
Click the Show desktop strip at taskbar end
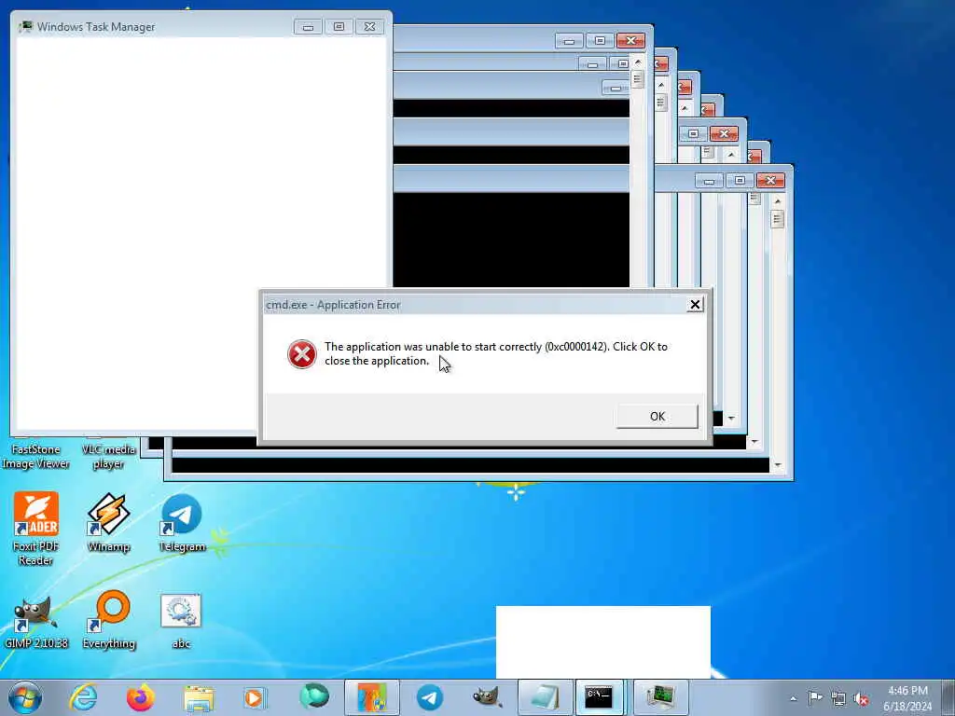(x=948, y=697)
